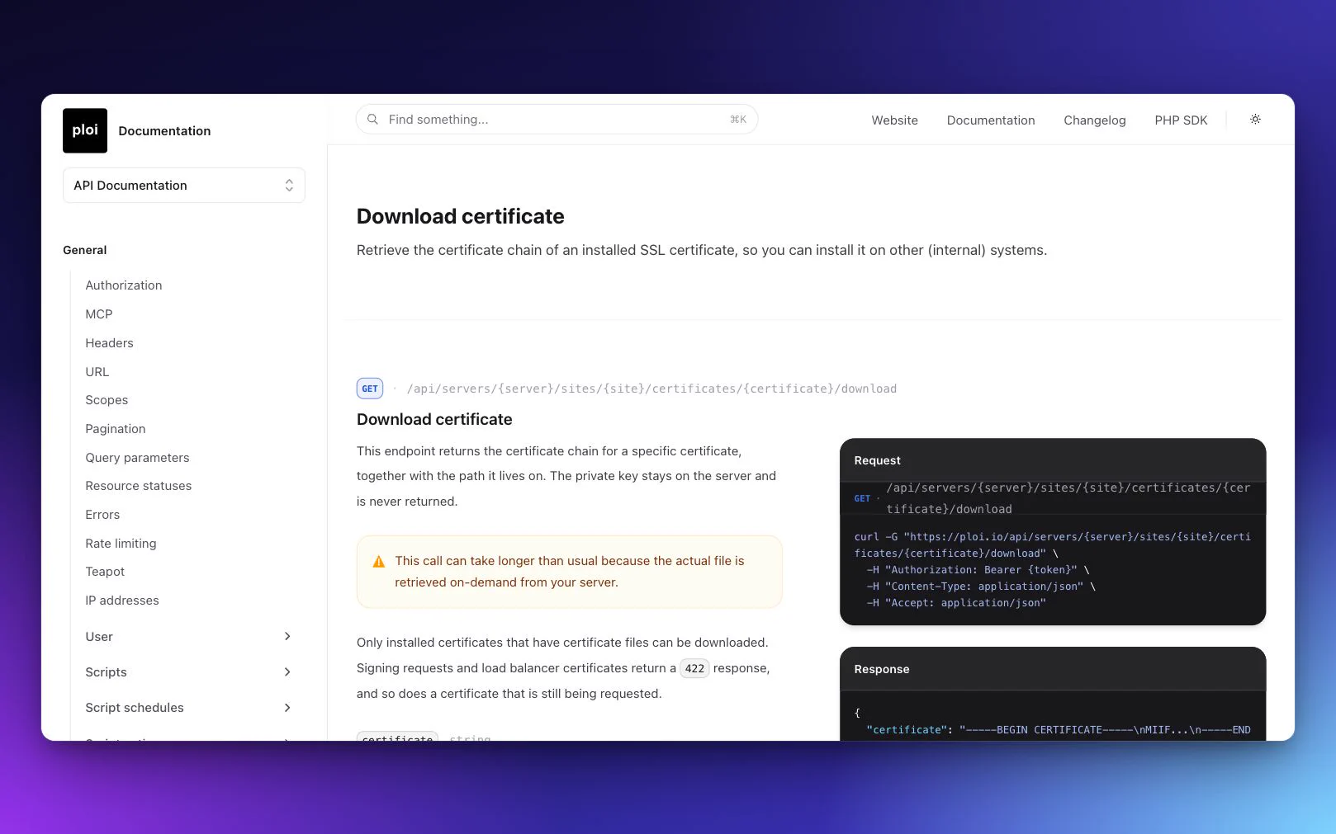The height and width of the screenshot is (834, 1336).
Task: Open the Headers sidebar link
Action: 109,343
